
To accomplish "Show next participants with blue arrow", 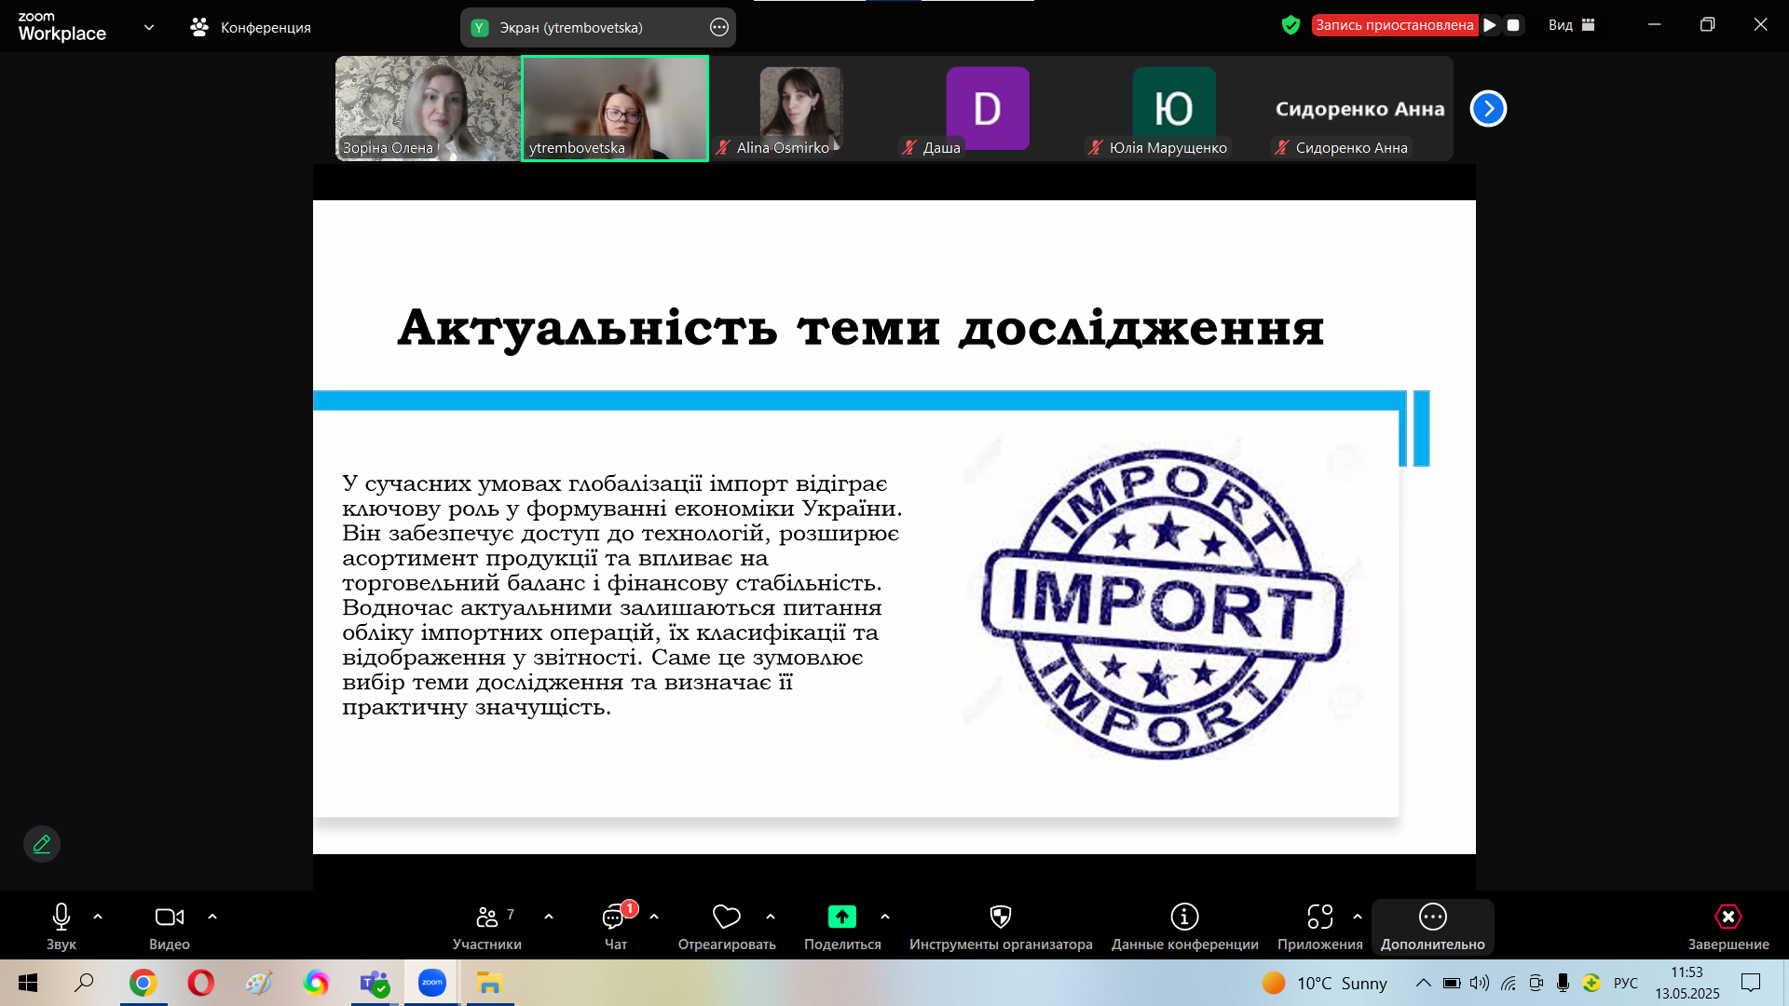I will (1488, 109).
